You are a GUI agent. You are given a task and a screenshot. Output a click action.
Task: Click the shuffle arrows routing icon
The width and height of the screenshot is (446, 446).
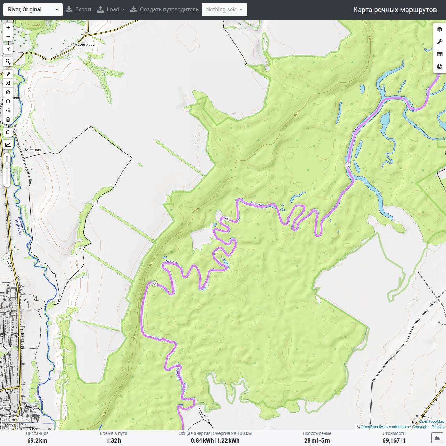[8, 83]
